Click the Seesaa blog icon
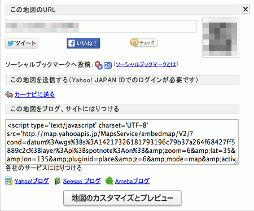Viewport: 254px width, 211px height. click(58, 181)
